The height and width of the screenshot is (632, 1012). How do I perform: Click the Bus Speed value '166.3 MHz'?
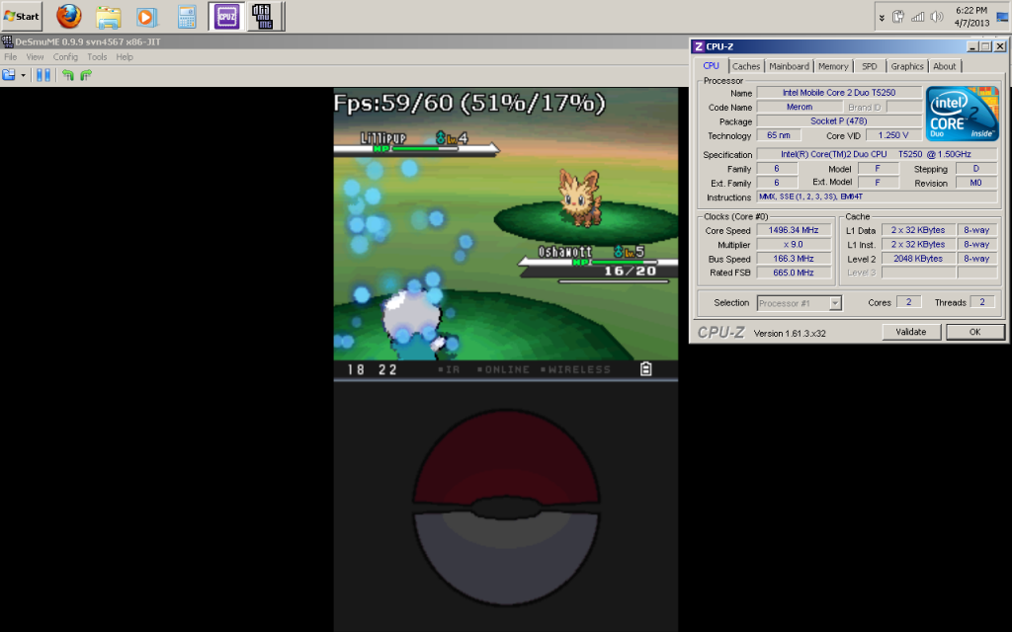click(x=794, y=259)
